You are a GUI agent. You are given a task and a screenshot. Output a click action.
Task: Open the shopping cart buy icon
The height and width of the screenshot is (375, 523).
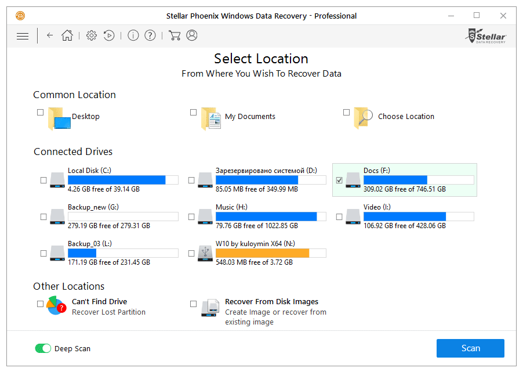point(175,35)
